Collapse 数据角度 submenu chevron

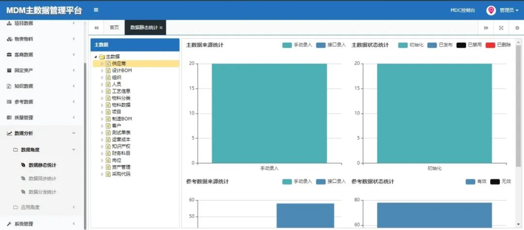point(74,149)
